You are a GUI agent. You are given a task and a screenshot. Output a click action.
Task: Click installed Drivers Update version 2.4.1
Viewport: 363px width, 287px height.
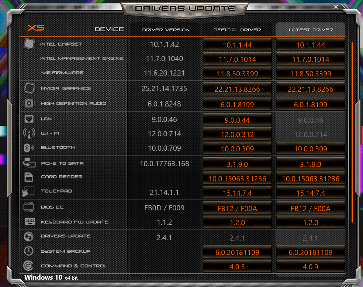tap(164, 238)
